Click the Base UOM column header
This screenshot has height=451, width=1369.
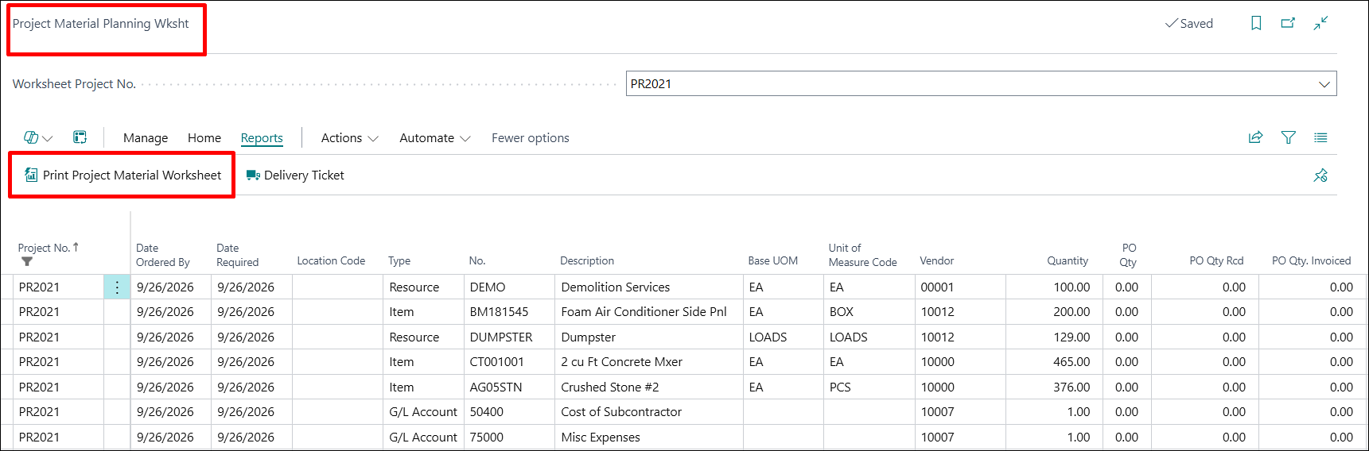773,260
